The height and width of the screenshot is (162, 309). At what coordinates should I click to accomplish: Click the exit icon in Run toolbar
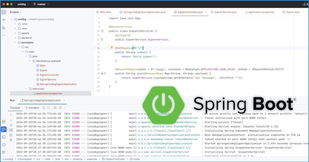(x=60, y=108)
